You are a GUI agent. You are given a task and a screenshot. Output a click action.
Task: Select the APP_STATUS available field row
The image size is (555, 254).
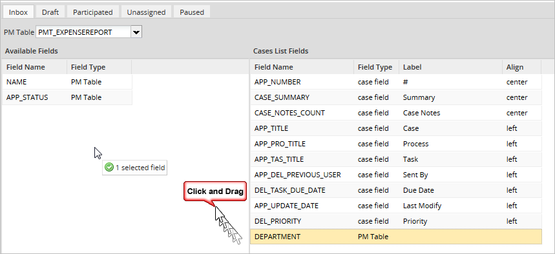click(x=67, y=97)
